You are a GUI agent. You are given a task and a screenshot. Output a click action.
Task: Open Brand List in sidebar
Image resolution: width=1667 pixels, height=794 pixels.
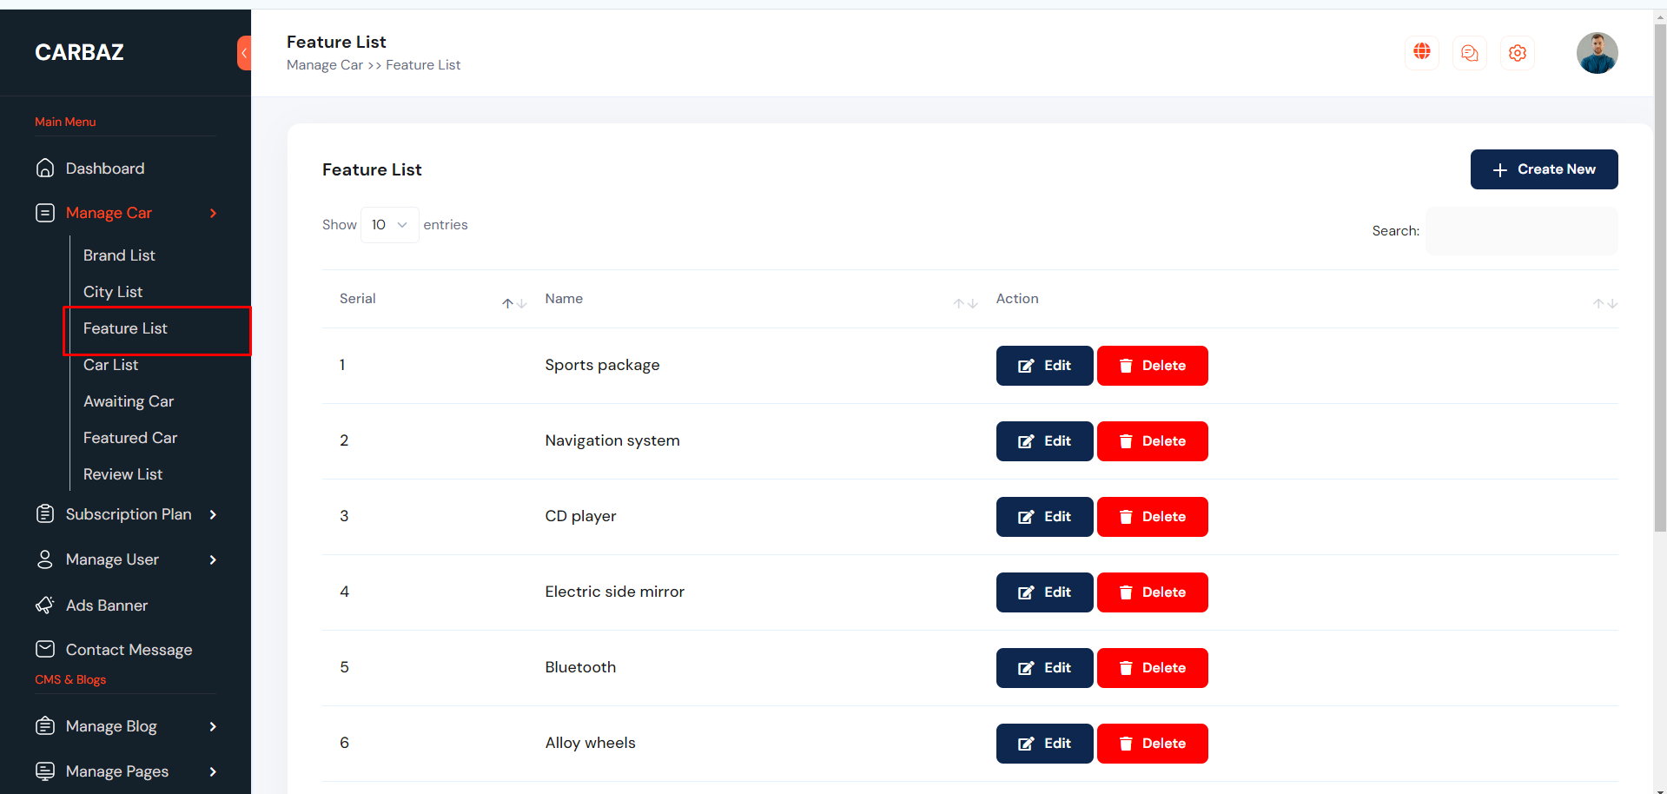(119, 255)
